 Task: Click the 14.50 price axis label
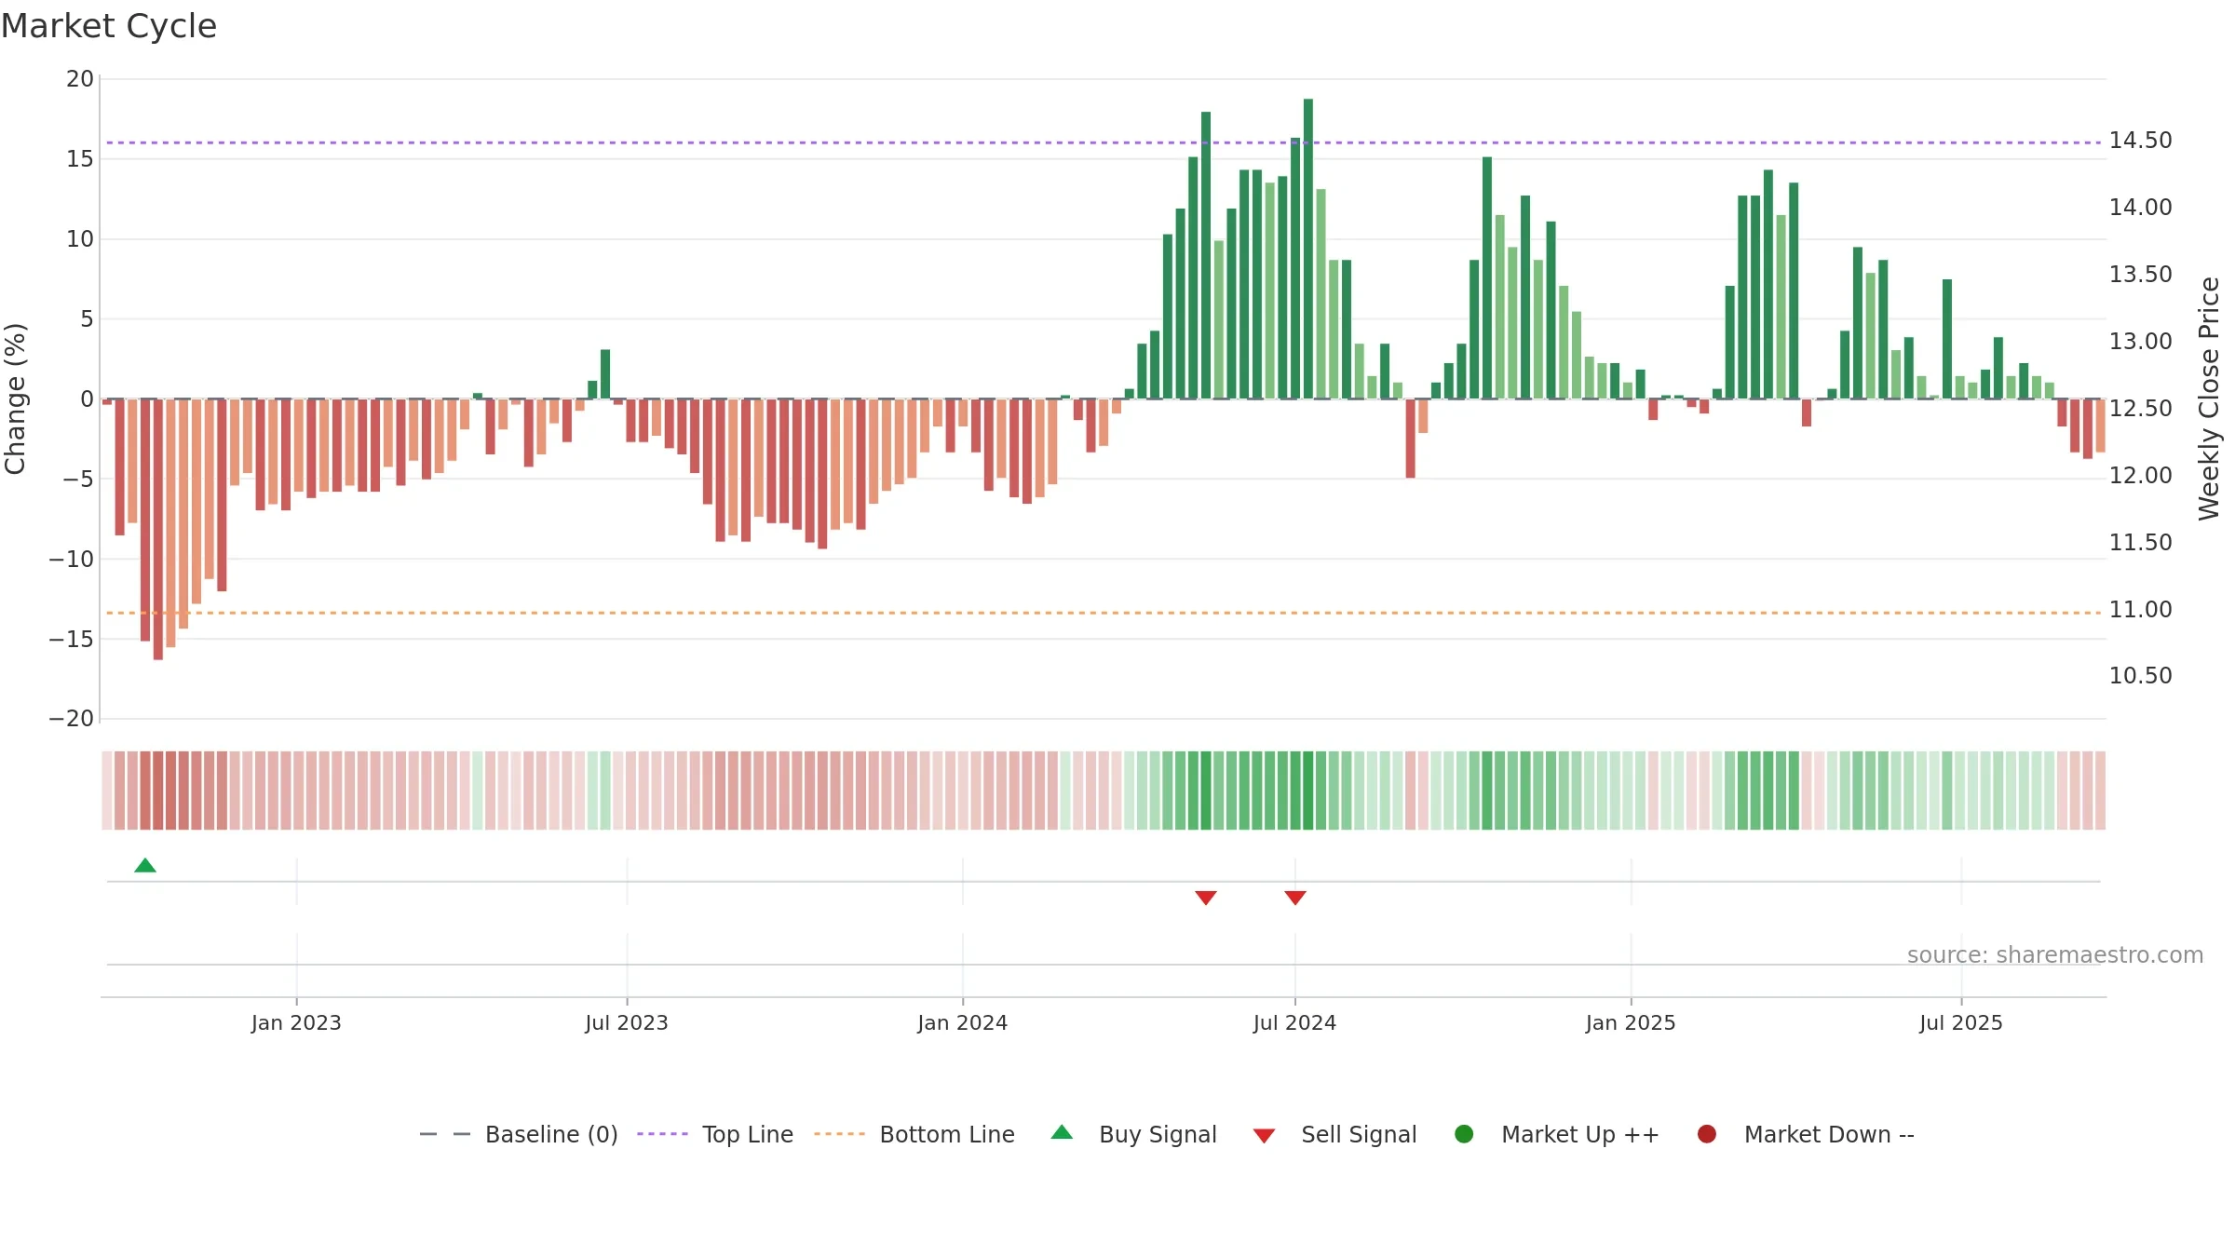click(2141, 141)
